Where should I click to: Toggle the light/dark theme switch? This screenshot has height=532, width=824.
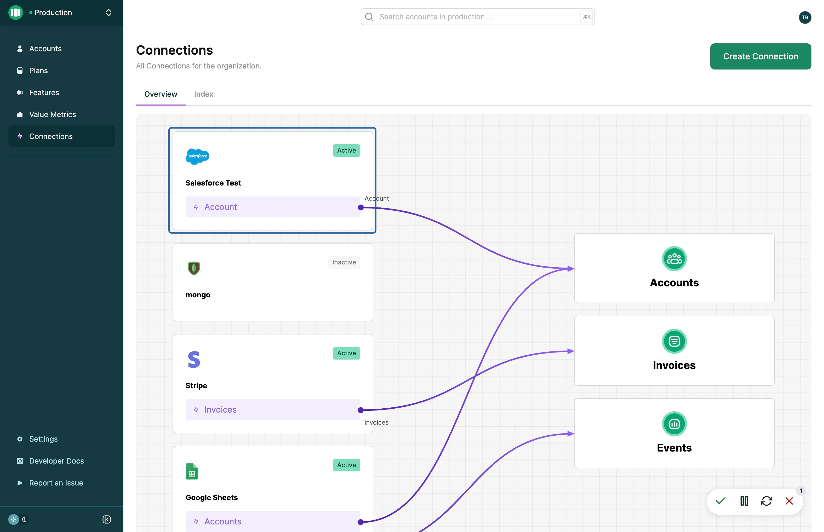(18, 519)
